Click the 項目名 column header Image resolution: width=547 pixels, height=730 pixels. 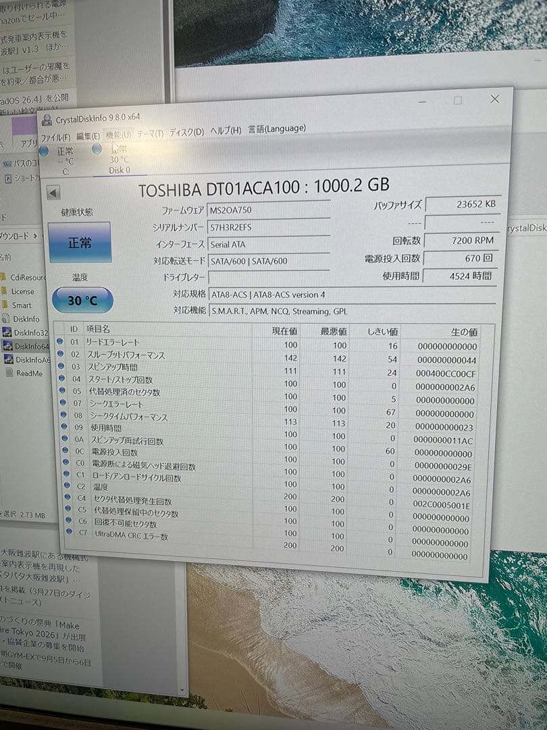(x=98, y=329)
